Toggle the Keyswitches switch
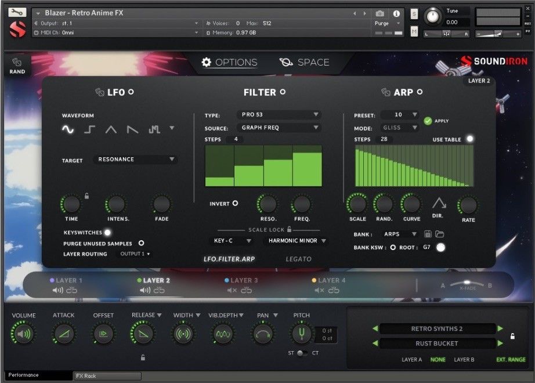 [x=107, y=232]
